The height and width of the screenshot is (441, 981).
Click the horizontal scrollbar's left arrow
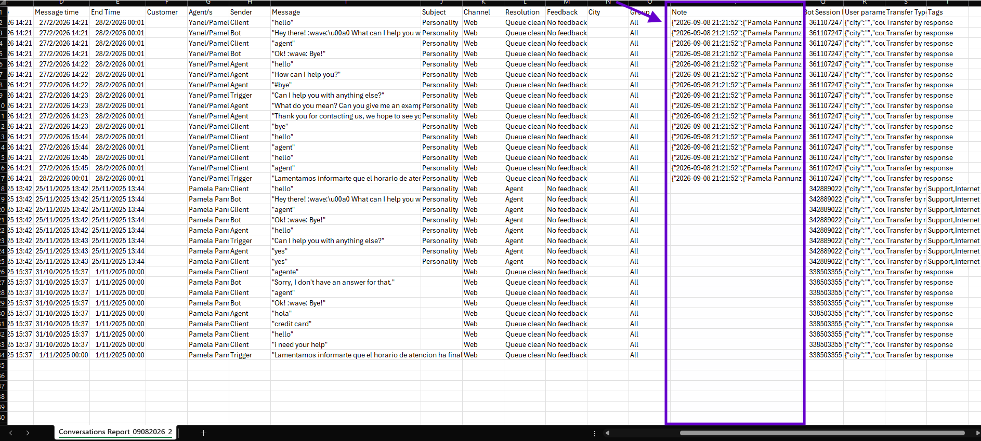pyautogui.click(x=607, y=433)
